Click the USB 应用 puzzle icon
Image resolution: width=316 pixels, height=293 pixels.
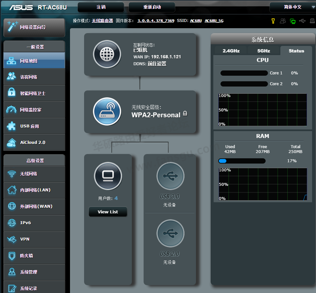tap(11, 126)
